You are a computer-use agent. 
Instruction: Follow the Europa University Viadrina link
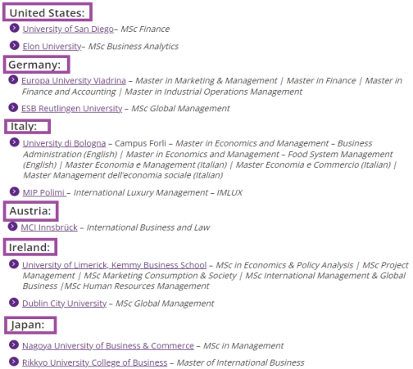pos(74,81)
